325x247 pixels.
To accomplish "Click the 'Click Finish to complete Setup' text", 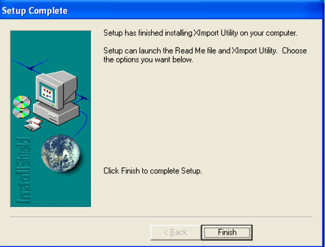I will 153,171.
